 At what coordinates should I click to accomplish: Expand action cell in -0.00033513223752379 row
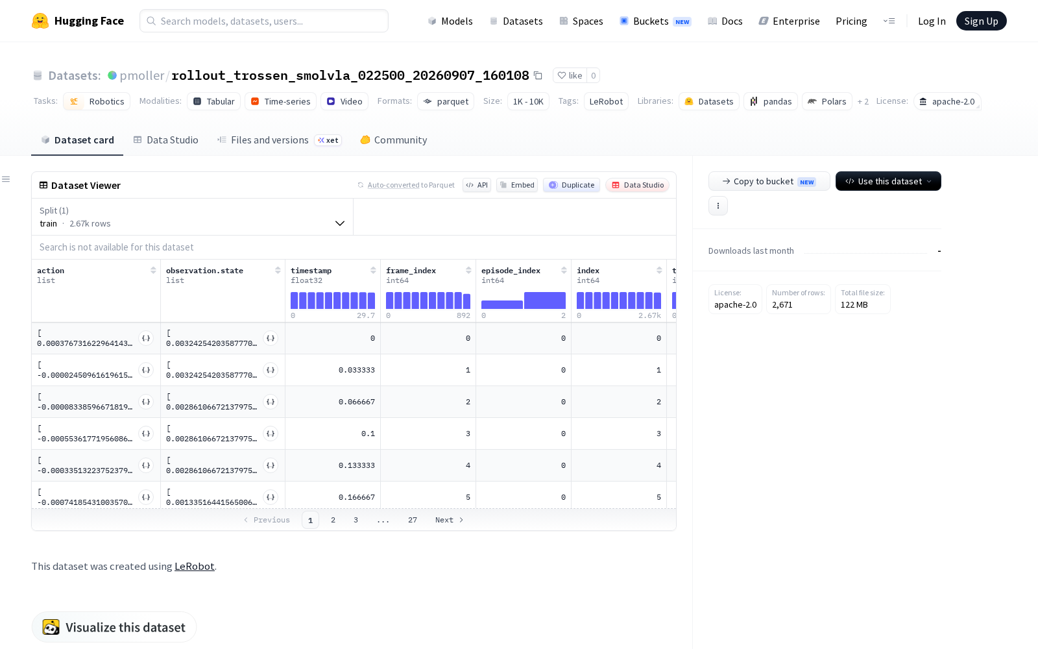coord(146,465)
